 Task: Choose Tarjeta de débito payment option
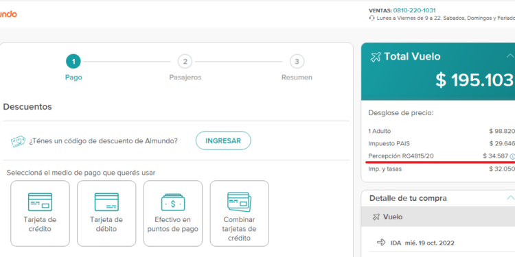pos(106,213)
